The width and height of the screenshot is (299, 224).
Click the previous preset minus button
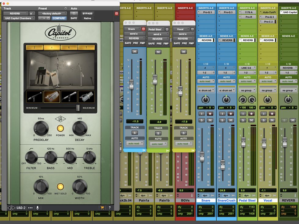point(40,18)
